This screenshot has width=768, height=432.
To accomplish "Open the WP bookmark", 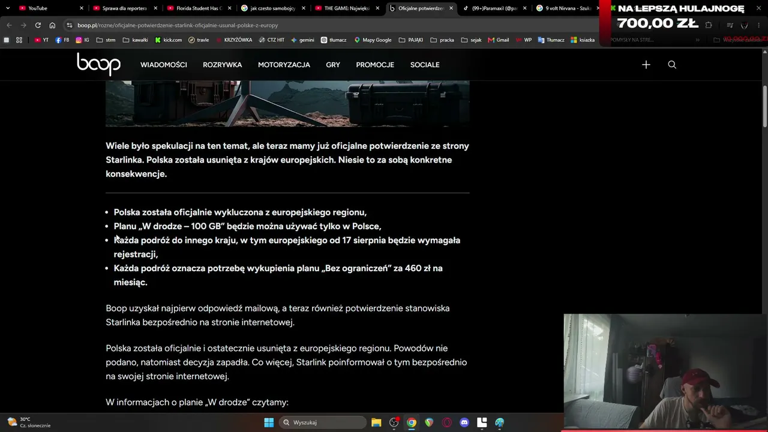I will click(524, 40).
